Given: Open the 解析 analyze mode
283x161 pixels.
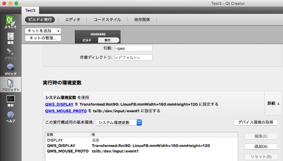Looking at the screenshot, I should pos(11,101).
